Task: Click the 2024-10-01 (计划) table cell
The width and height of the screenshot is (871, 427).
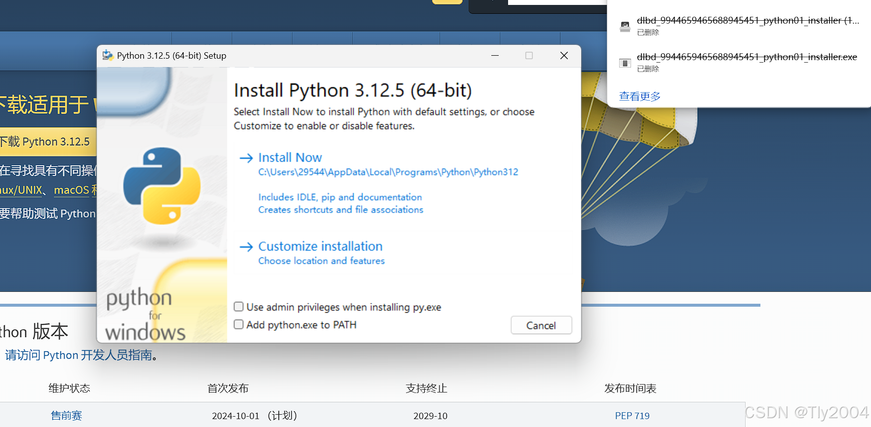Action: [x=254, y=416]
